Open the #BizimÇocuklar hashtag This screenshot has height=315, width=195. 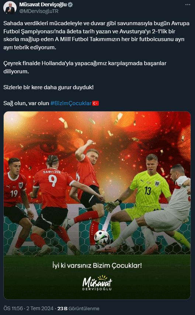click(71, 103)
